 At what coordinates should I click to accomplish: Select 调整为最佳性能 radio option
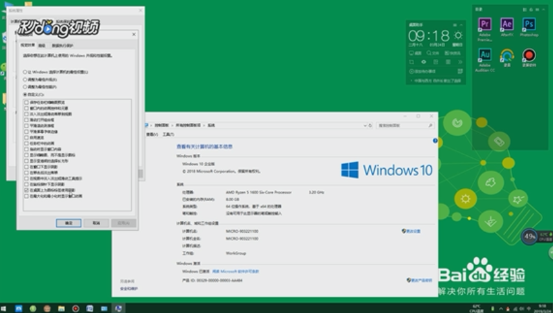coord(40,87)
